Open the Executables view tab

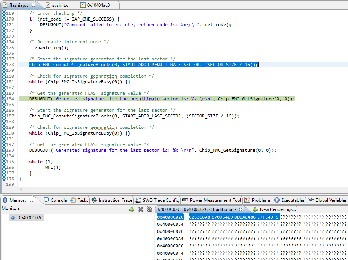pyautogui.click(x=289, y=200)
